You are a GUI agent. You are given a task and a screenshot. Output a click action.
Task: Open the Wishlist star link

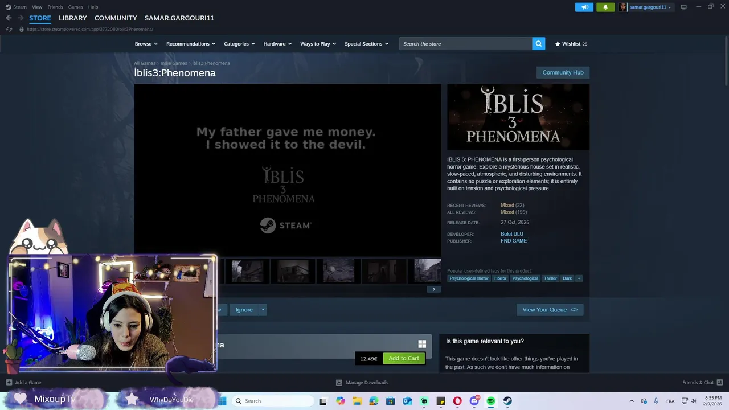571,44
